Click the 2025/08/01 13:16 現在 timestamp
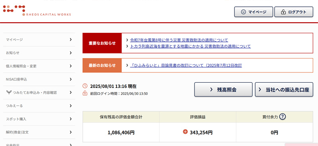 point(113,86)
